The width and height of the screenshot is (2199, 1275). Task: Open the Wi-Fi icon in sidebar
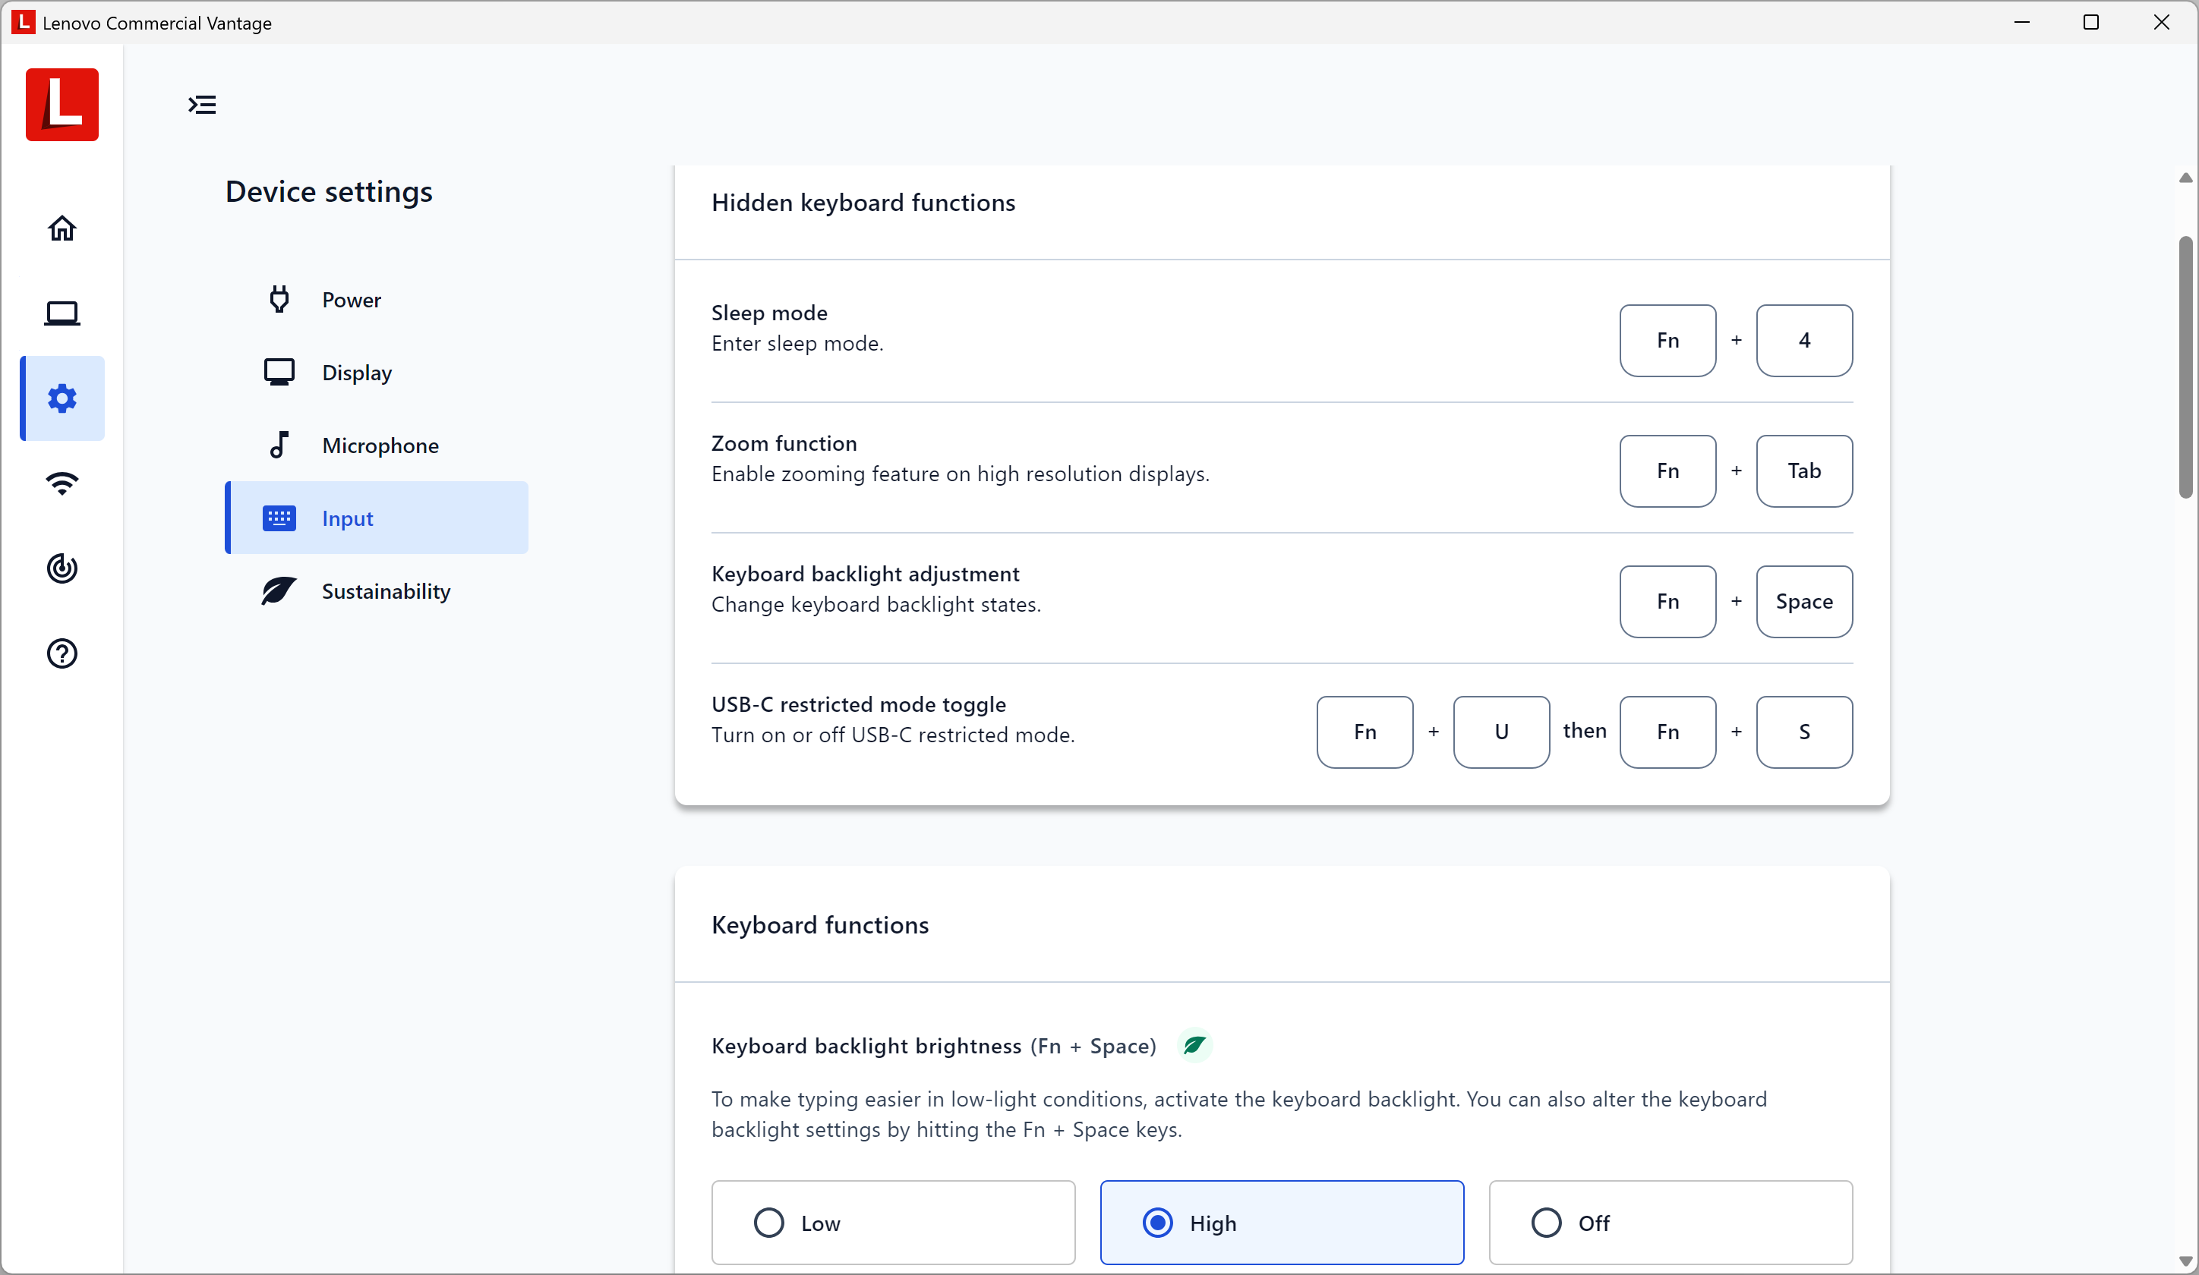click(x=62, y=483)
